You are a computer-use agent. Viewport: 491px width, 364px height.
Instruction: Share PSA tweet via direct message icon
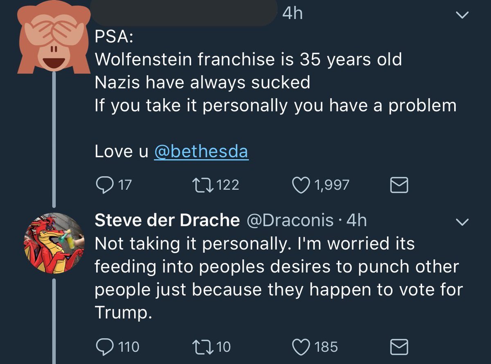(x=399, y=186)
